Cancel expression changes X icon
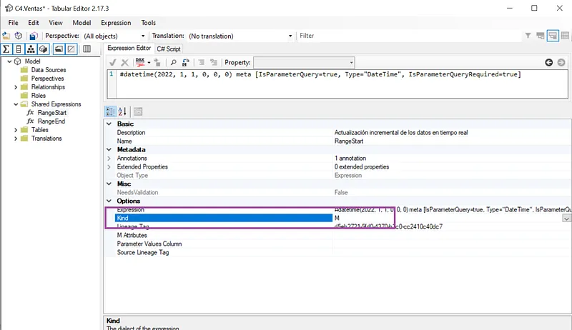Viewport: 572px width, 330px height. pyautogui.click(x=124, y=63)
